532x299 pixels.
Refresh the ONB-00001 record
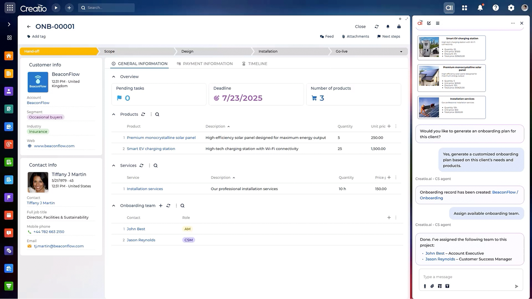tap(376, 27)
